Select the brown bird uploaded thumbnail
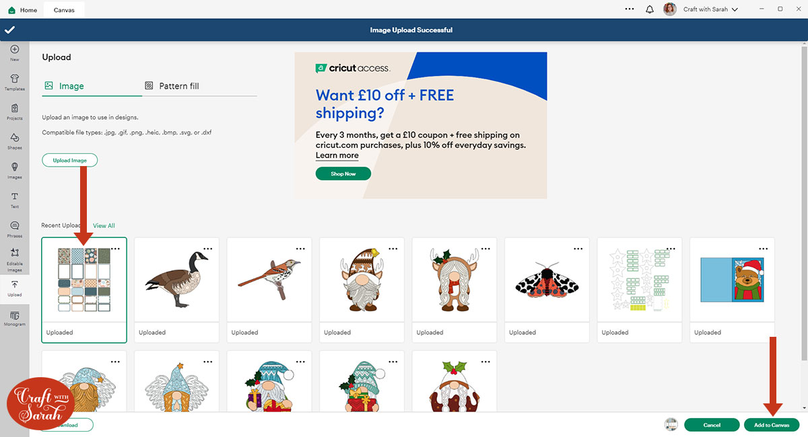 pyautogui.click(x=269, y=290)
